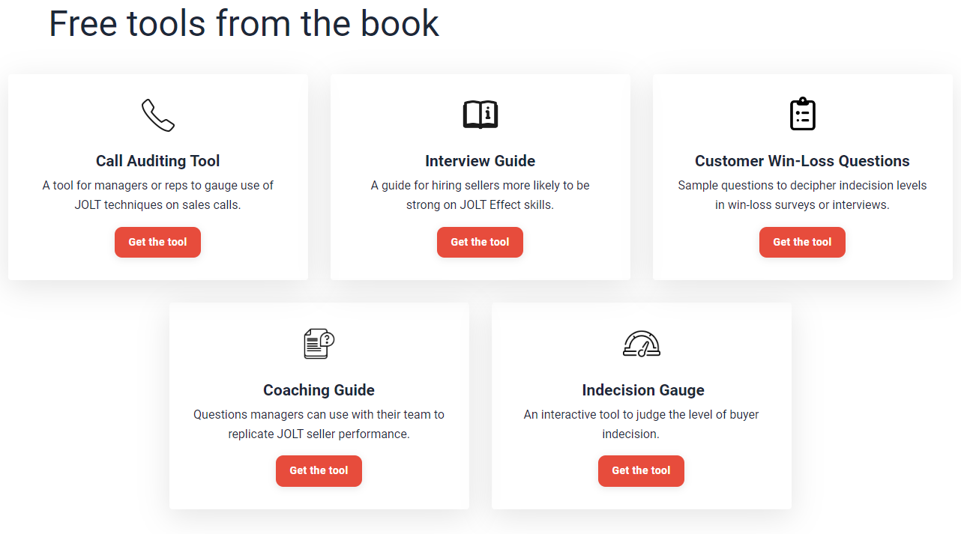Click the telephone icon above Call Auditing Tool
This screenshot has width=961, height=534.
point(157,114)
